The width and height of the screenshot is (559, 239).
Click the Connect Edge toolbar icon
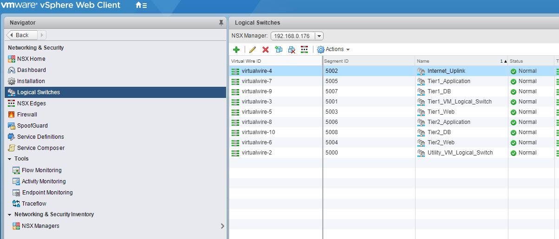tap(305, 50)
